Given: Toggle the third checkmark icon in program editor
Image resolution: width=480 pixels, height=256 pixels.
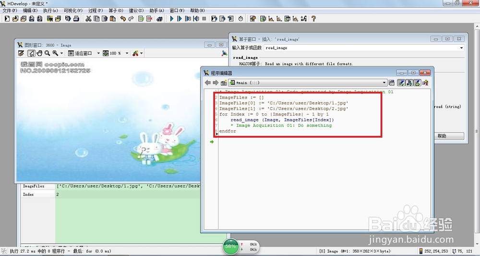Looking at the screenshot, I should [x=417, y=83].
